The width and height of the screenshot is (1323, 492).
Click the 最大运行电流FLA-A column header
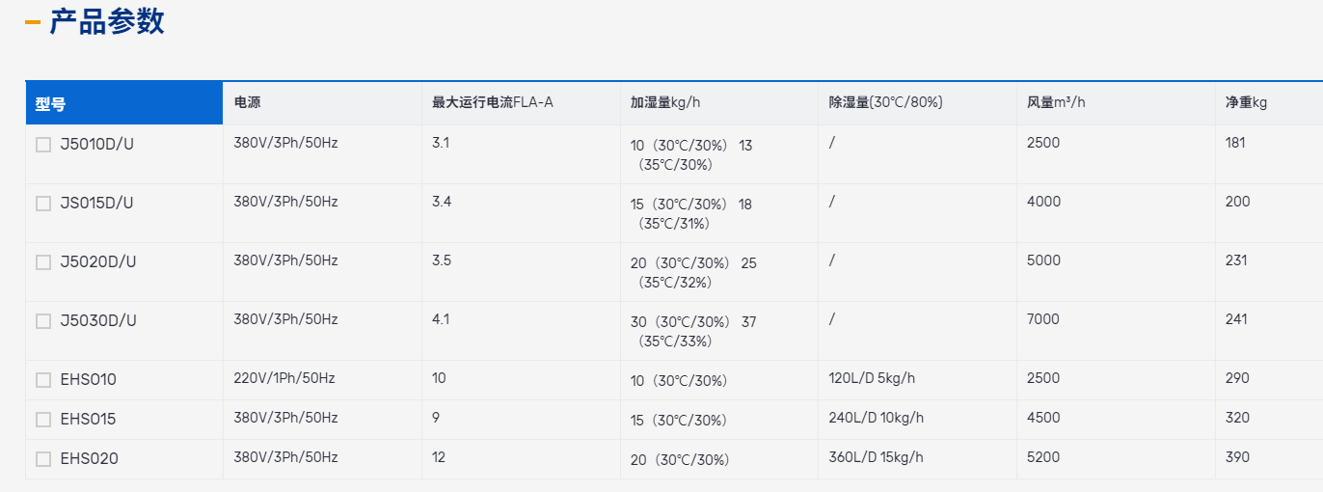coord(521,103)
